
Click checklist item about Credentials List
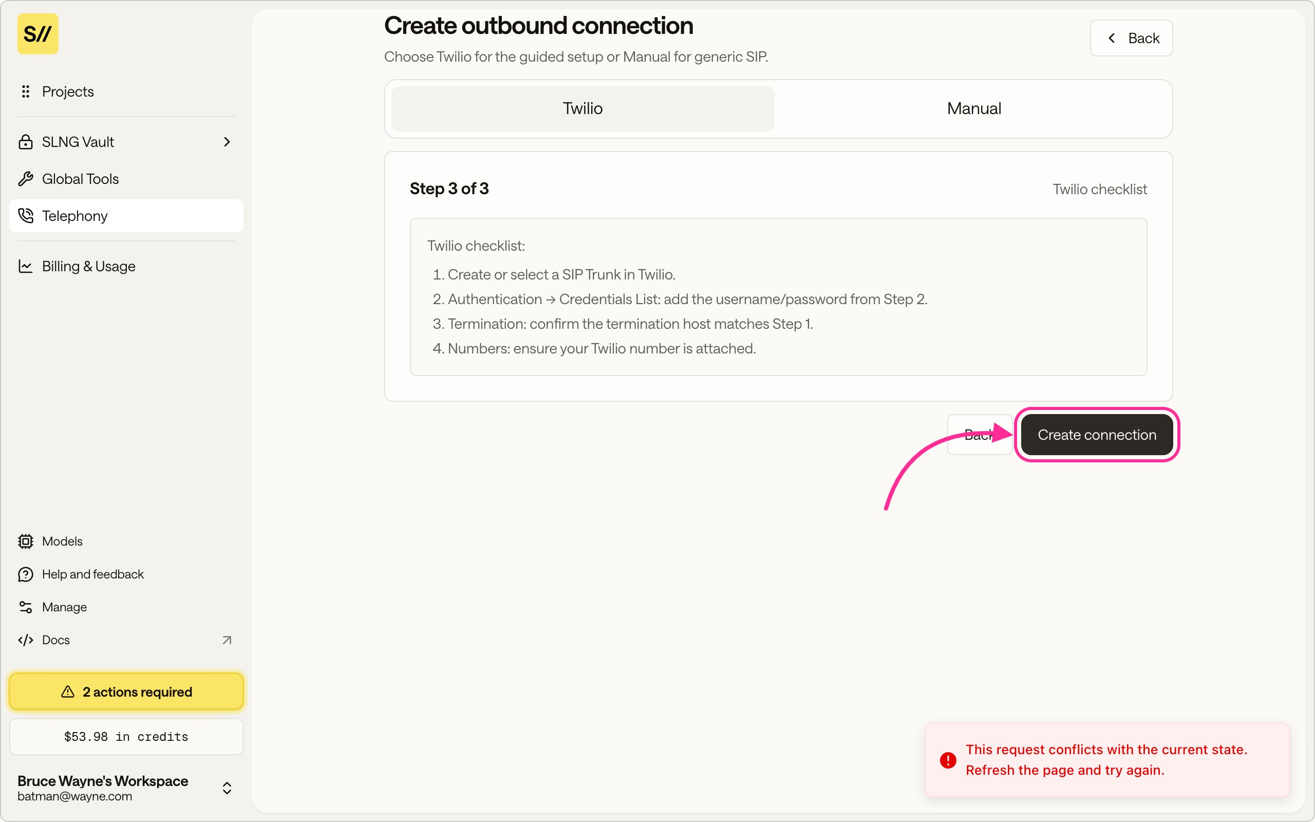[687, 299]
